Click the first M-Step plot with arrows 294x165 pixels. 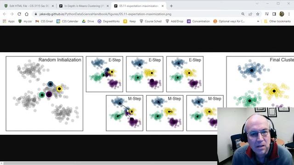pyautogui.click(x=124, y=113)
